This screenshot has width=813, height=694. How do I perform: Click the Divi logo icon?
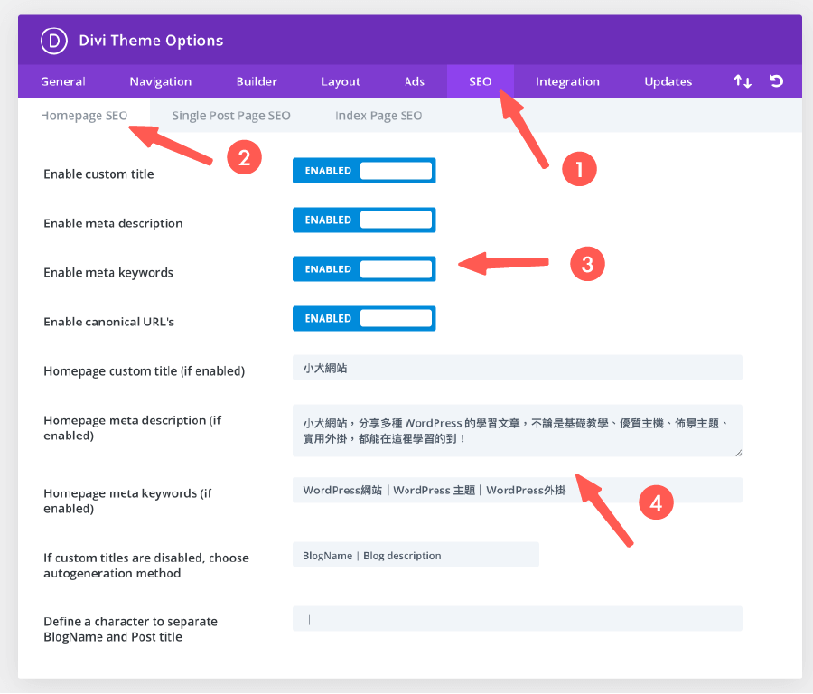52,40
